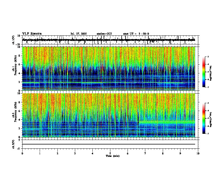Click time axis tick label "8"

coord(163,153)
